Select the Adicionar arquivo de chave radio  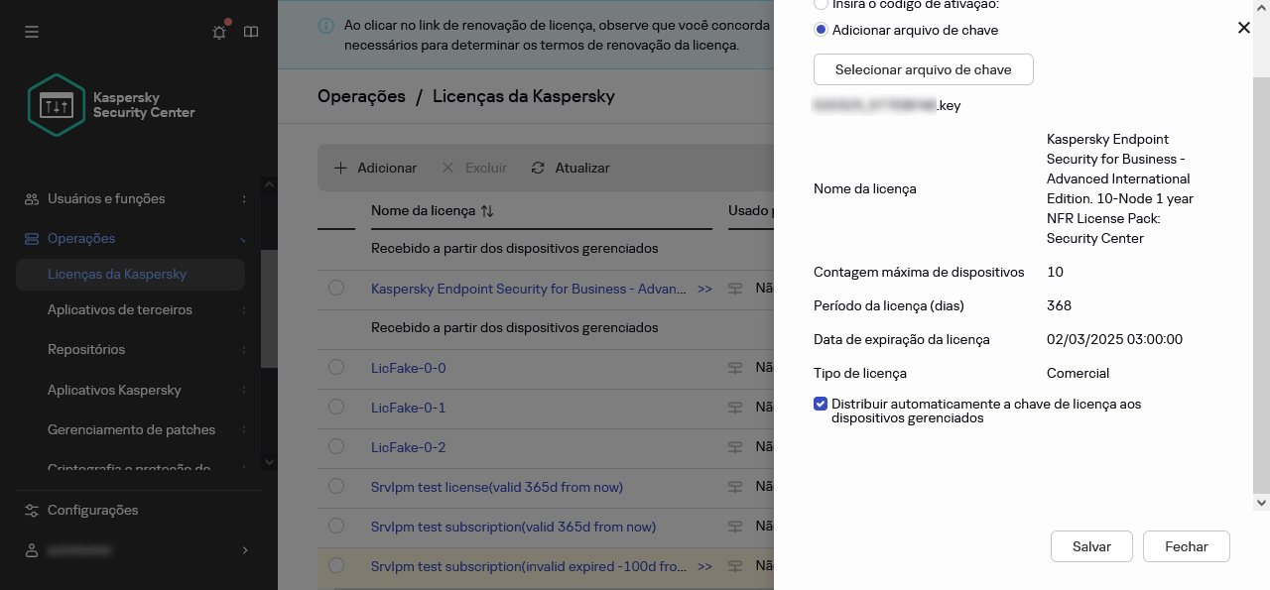click(821, 30)
